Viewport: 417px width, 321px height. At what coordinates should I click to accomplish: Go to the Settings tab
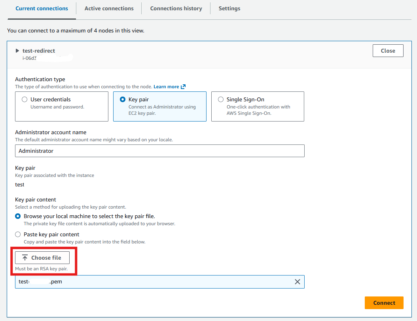(229, 8)
